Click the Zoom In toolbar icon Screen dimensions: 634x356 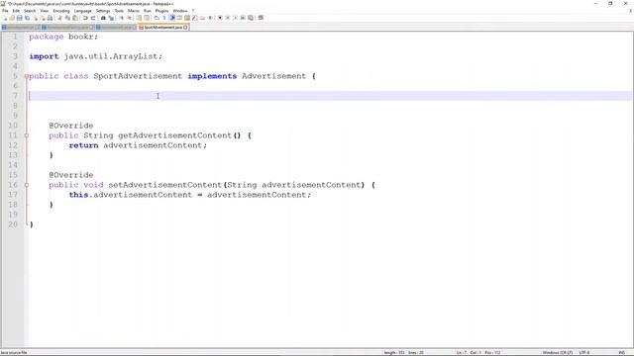tap(121, 18)
